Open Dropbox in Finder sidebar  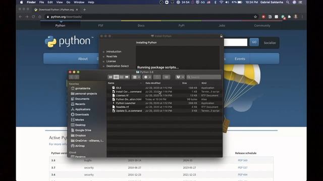80,135
